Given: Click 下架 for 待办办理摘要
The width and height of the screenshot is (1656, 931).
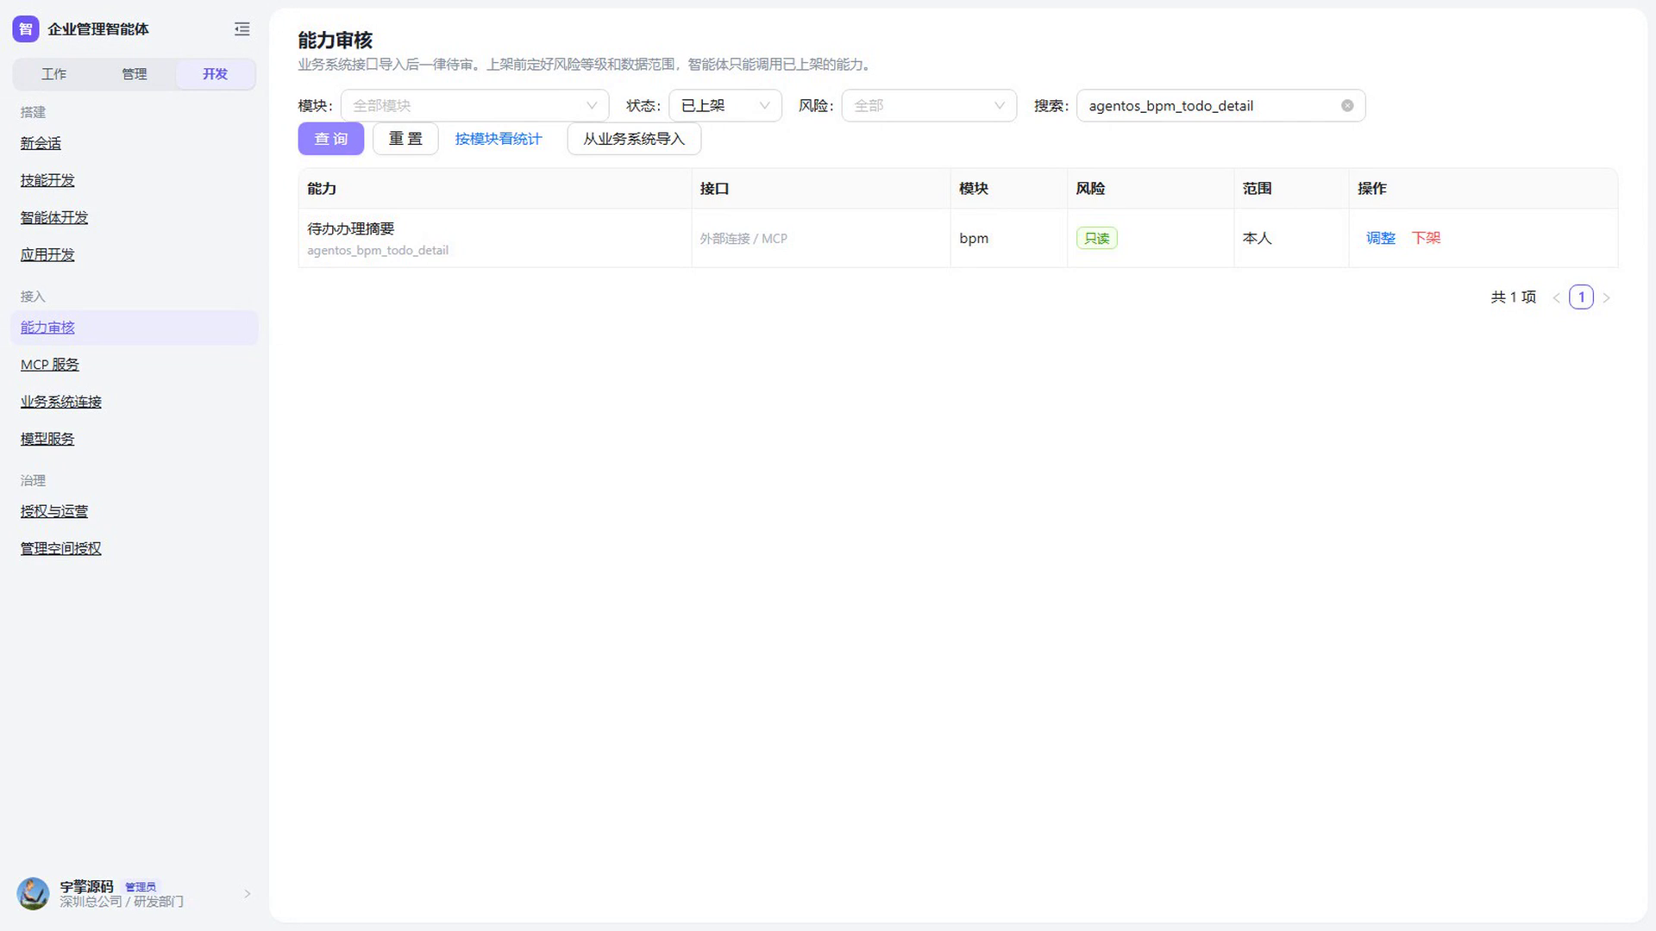Looking at the screenshot, I should tap(1426, 238).
